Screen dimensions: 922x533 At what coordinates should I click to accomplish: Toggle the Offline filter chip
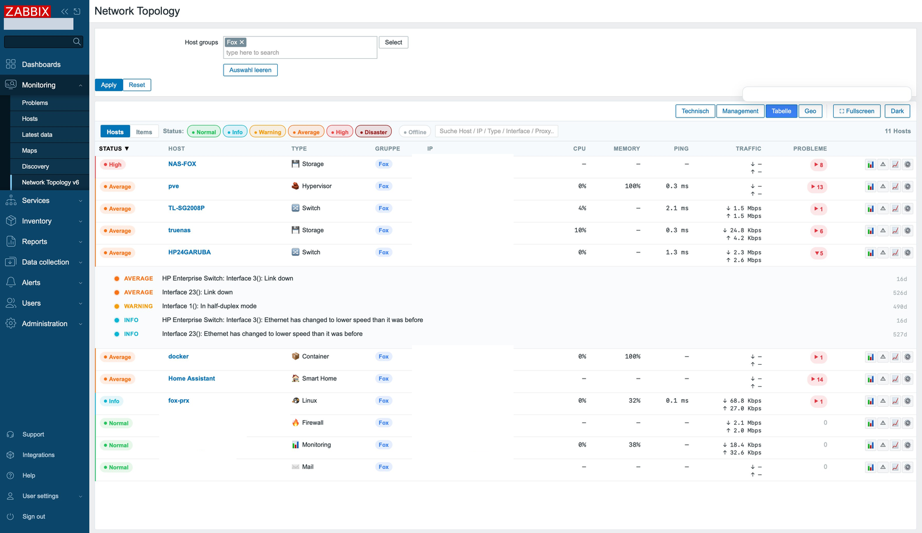click(415, 132)
